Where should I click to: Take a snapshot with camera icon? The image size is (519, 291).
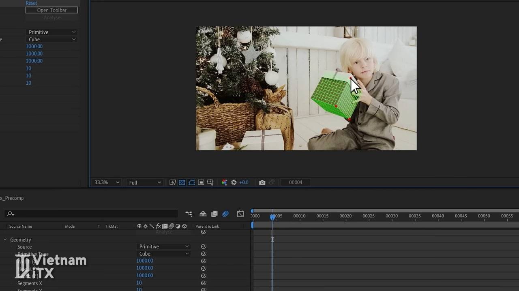click(262, 182)
